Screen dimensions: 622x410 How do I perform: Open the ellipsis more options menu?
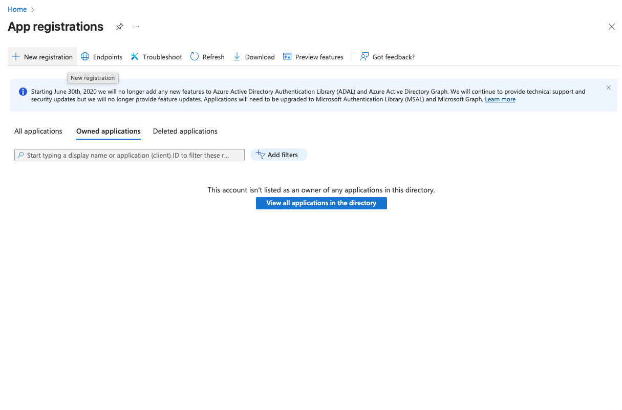(136, 27)
